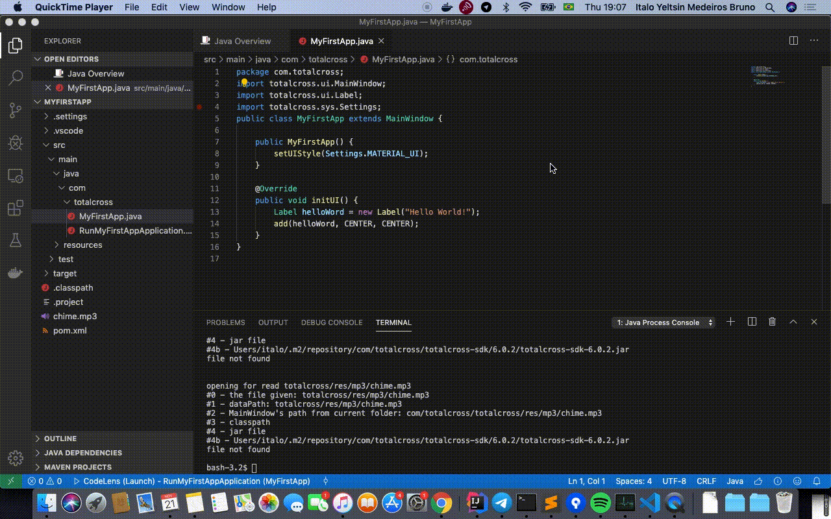Change CRLF end of line sequence
The height and width of the screenshot is (519, 831).
(706, 481)
